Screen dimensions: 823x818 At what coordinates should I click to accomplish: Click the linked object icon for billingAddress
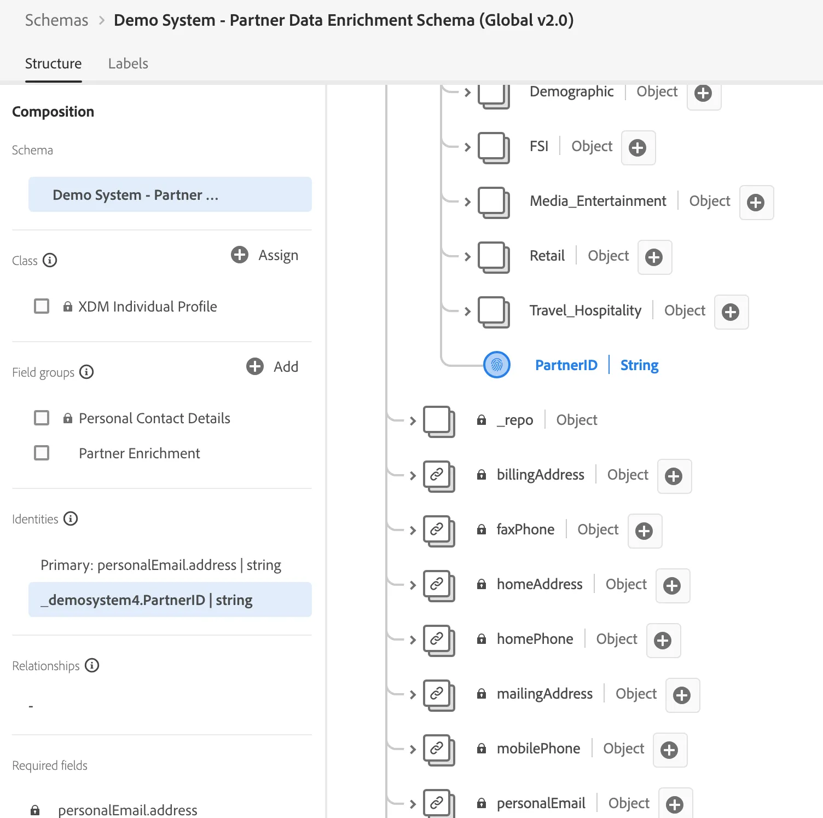(x=439, y=476)
